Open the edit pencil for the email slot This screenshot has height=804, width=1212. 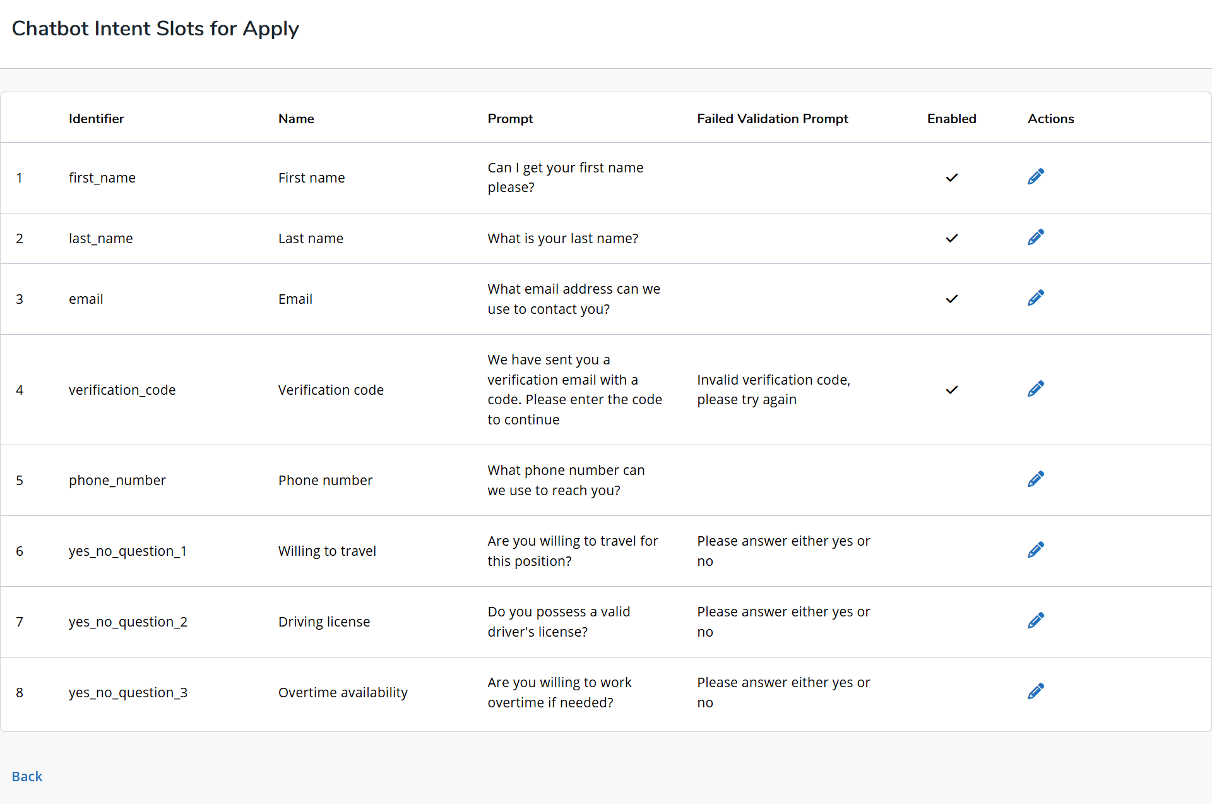point(1035,298)
